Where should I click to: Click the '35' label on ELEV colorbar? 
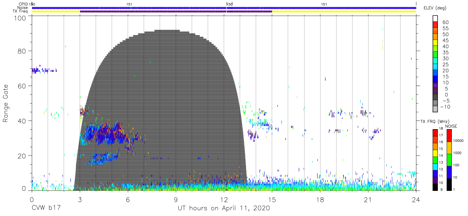446,53
